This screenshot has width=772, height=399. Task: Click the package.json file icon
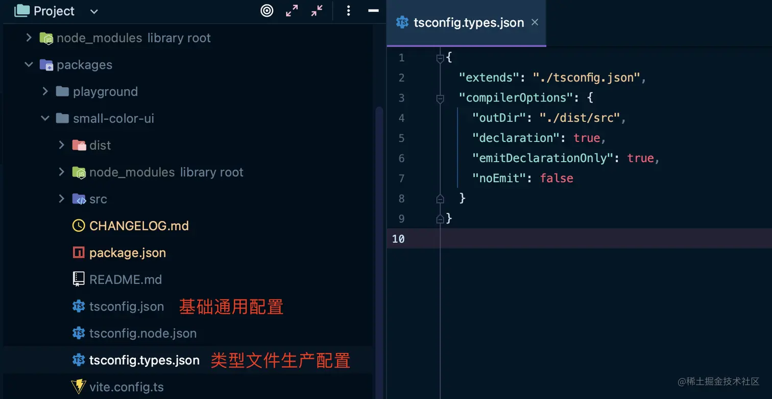[79, 253]
